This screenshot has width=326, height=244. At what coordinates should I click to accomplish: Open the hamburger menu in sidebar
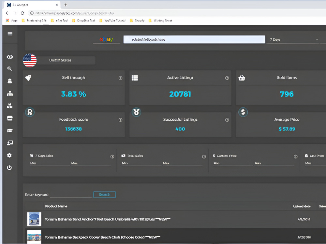(x=10, y=34)
